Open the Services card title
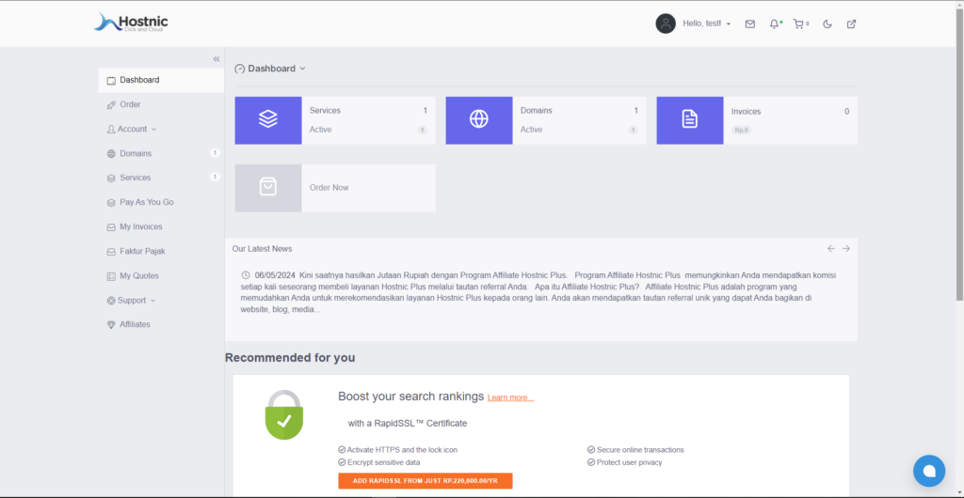 325,110
